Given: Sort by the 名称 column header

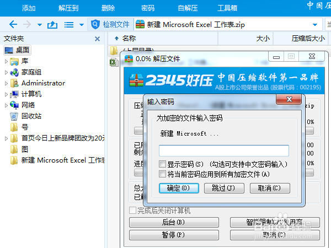Looking at the screenshot, I should 129,39.
